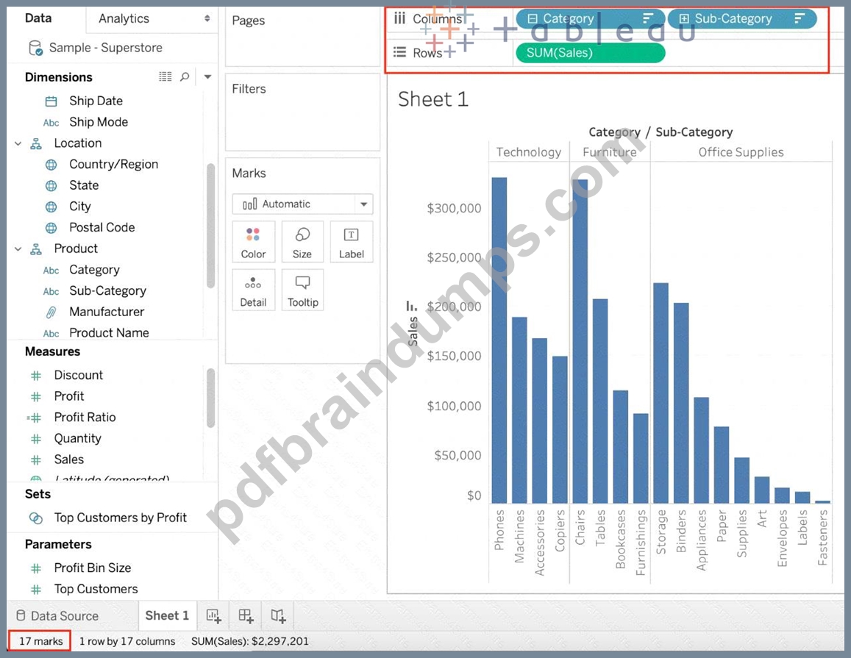Switch to the Analytics tab
This screenshot has width=851, height=658.
click(124, 18)
